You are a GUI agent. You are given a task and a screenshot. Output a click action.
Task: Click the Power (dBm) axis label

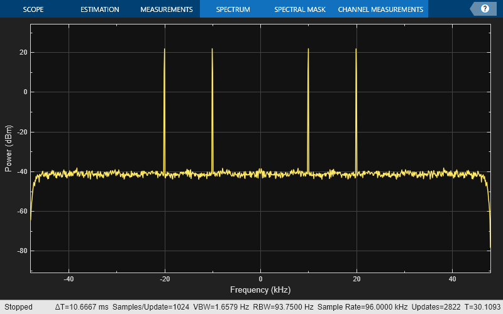pyautogui.click(x=8, y=148)
